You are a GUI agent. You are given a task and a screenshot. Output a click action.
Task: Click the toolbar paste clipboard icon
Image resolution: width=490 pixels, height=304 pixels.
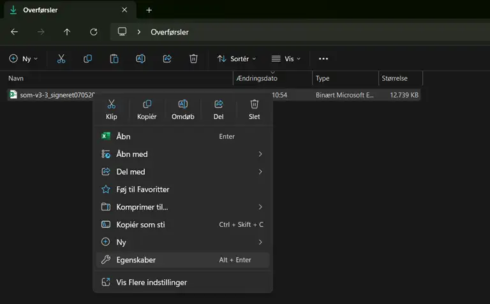coord(114,59)
